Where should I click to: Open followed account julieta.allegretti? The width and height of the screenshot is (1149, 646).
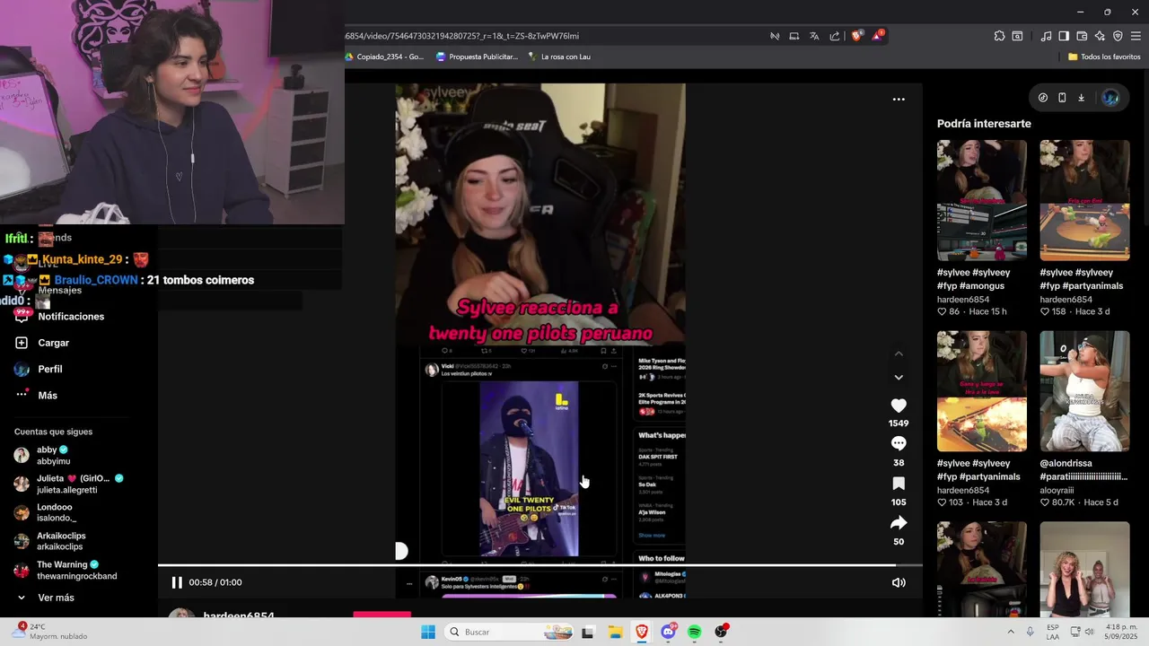[x=68, y=484]
